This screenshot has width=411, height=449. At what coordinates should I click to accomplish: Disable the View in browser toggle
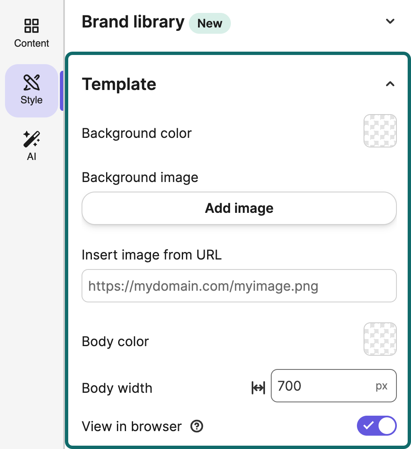376,426
